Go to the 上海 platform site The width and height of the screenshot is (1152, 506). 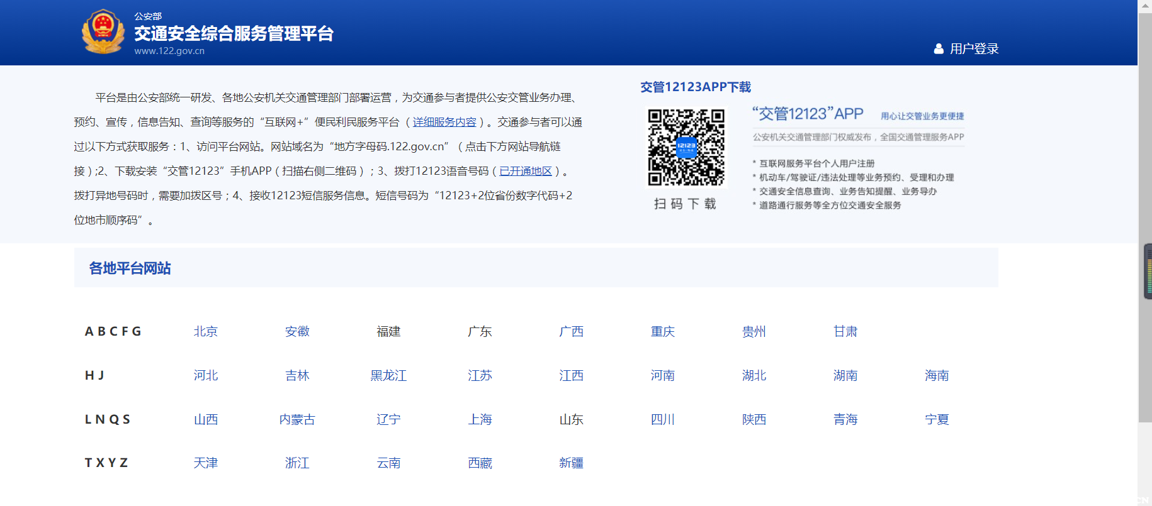tap(480, 419)
